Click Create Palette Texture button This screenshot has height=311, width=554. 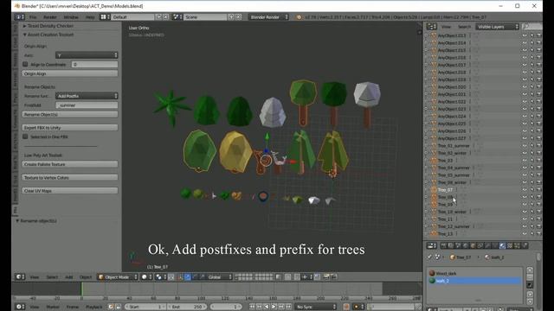[x=69, y=164]
